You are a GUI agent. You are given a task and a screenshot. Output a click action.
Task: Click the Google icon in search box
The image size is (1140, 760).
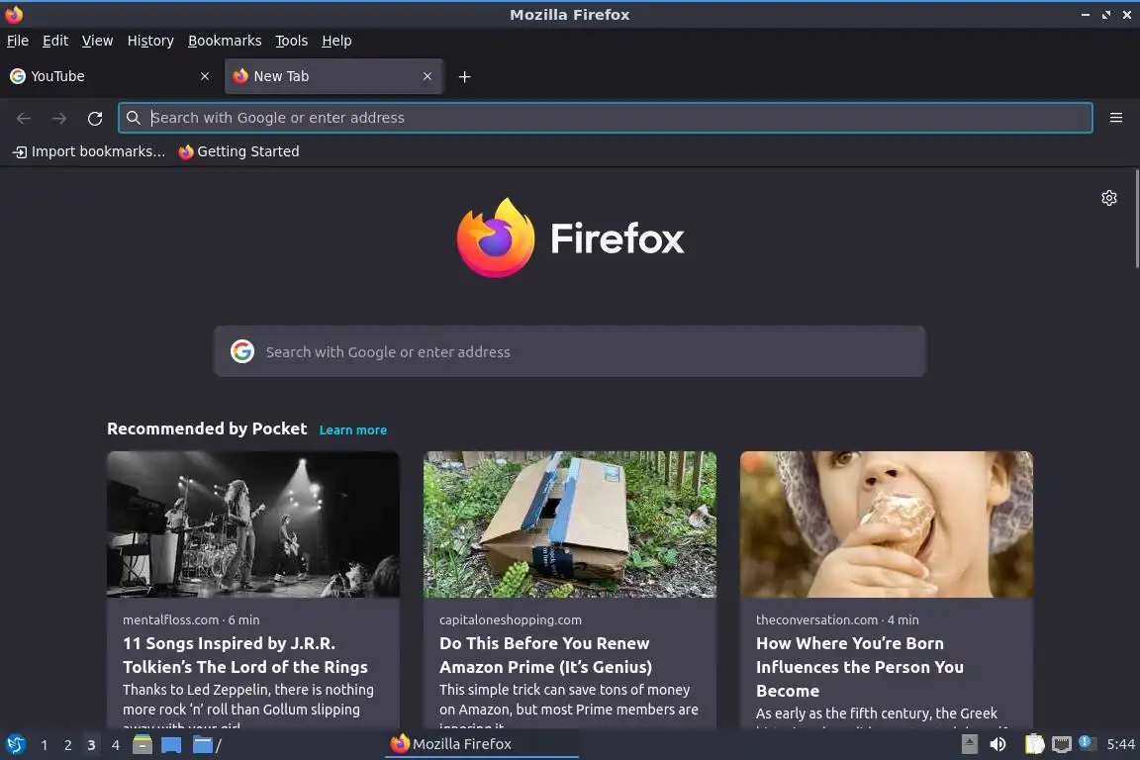click(x=242, y=351)
